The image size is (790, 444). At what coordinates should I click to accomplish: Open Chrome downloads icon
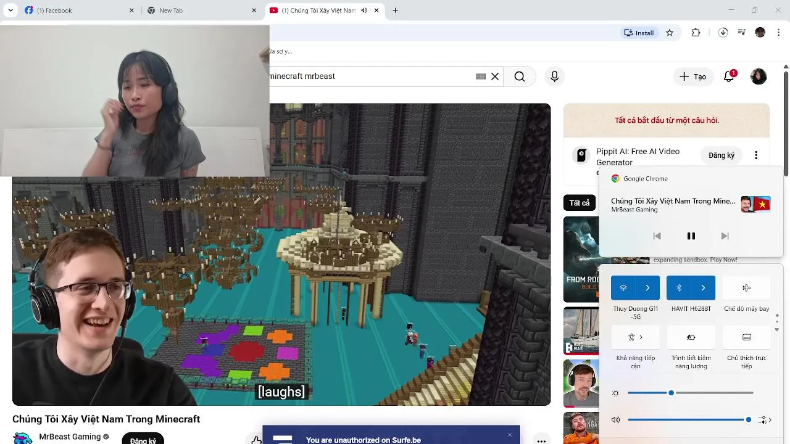click(x=723, y=33)
